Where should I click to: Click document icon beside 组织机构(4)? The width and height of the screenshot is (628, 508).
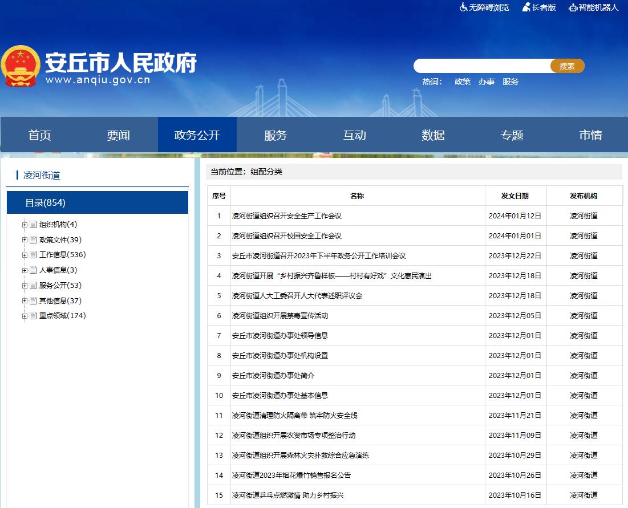tap(33, 225)
